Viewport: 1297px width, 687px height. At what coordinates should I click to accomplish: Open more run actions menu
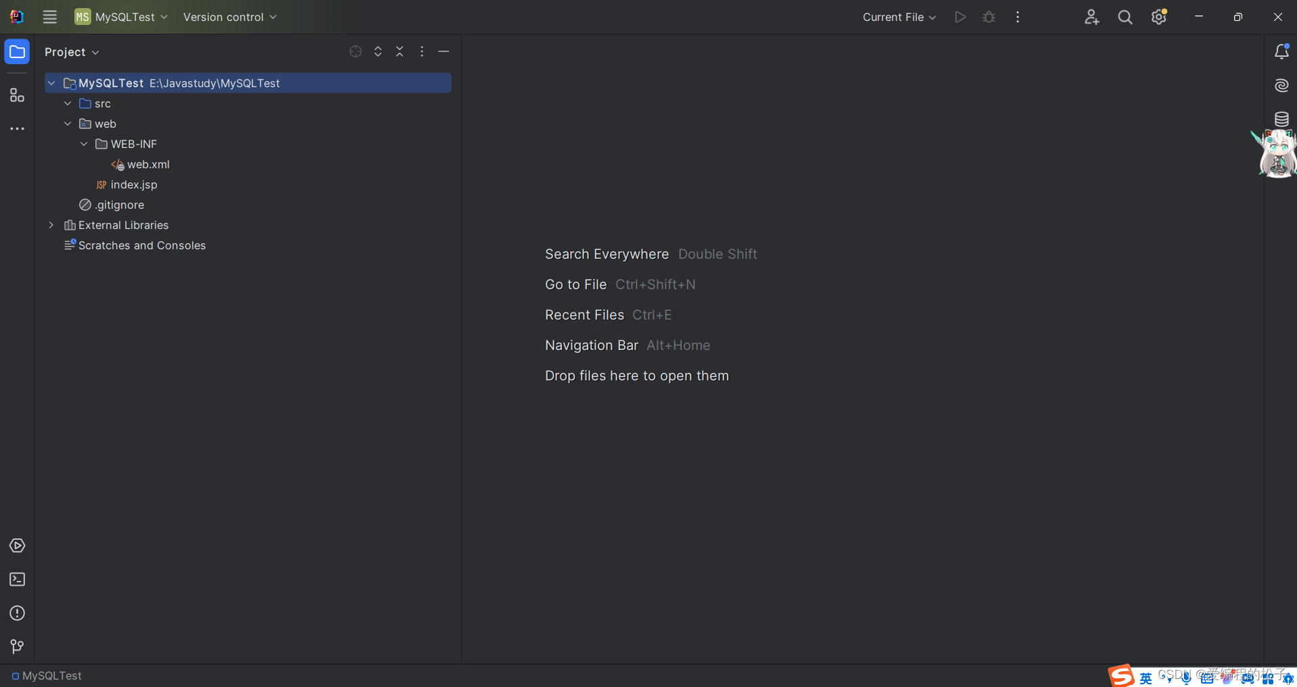[x=1018, y=17]
